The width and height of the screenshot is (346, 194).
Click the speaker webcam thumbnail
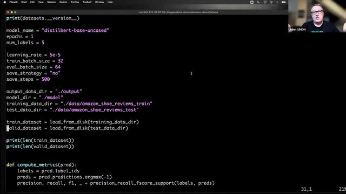[317, 16]
